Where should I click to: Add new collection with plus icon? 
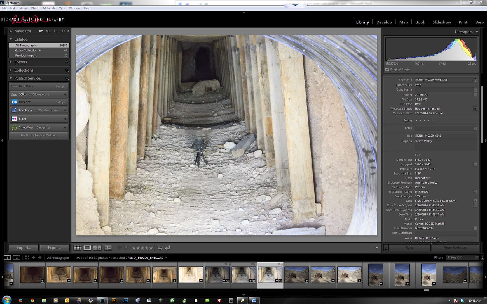point(67,70)
